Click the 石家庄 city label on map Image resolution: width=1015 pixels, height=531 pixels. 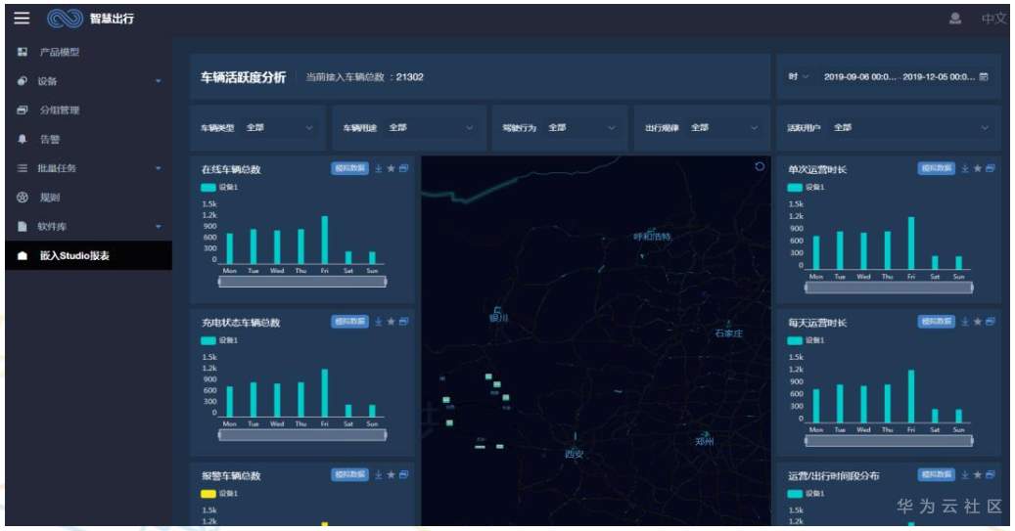point(729,333)
